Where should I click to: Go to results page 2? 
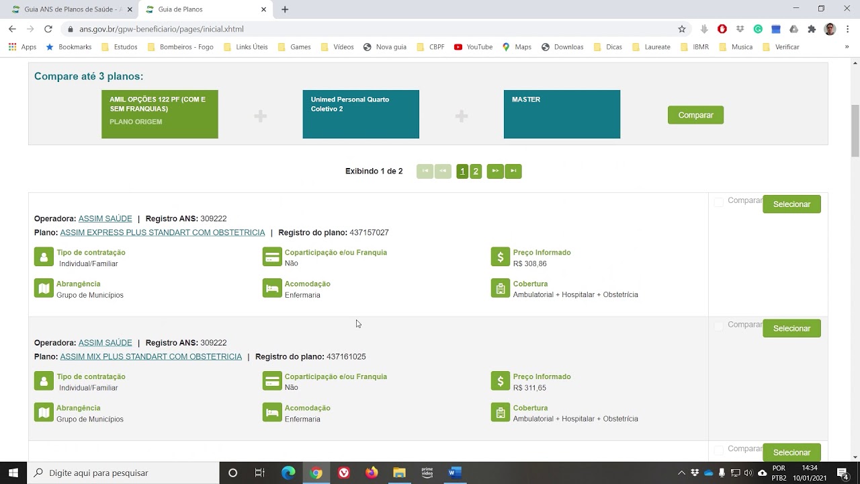[x=476, y=171]
